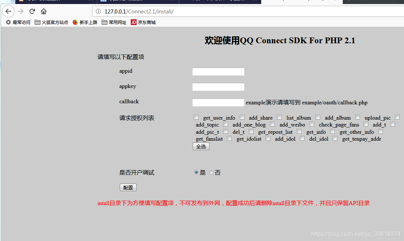Check the add_share checkbox
Screen dimensions: 404x241
242,117
